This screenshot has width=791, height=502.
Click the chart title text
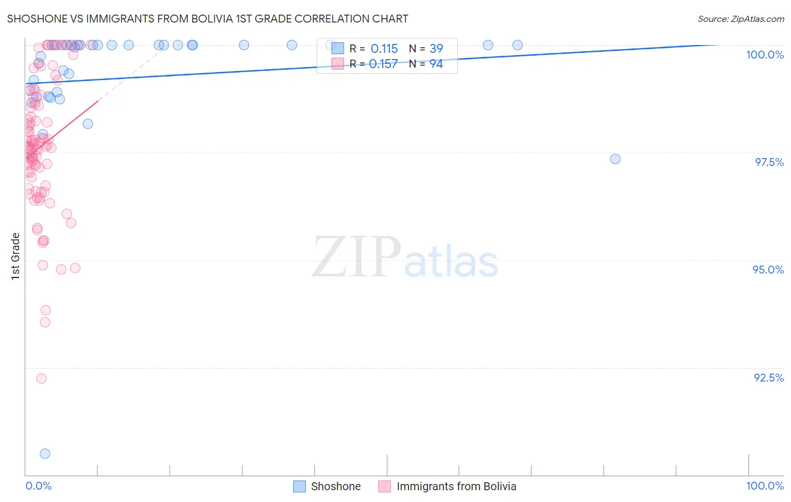208,19
